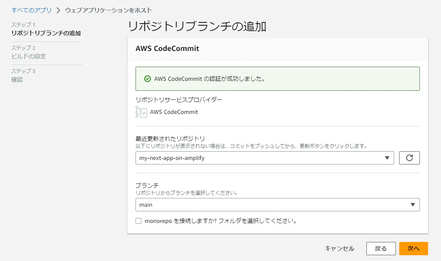This screenshot has height=261, width=441.
Task: Open the my-next-app-on-amplify repository dropdown
Action: click(x=265, y=158)
